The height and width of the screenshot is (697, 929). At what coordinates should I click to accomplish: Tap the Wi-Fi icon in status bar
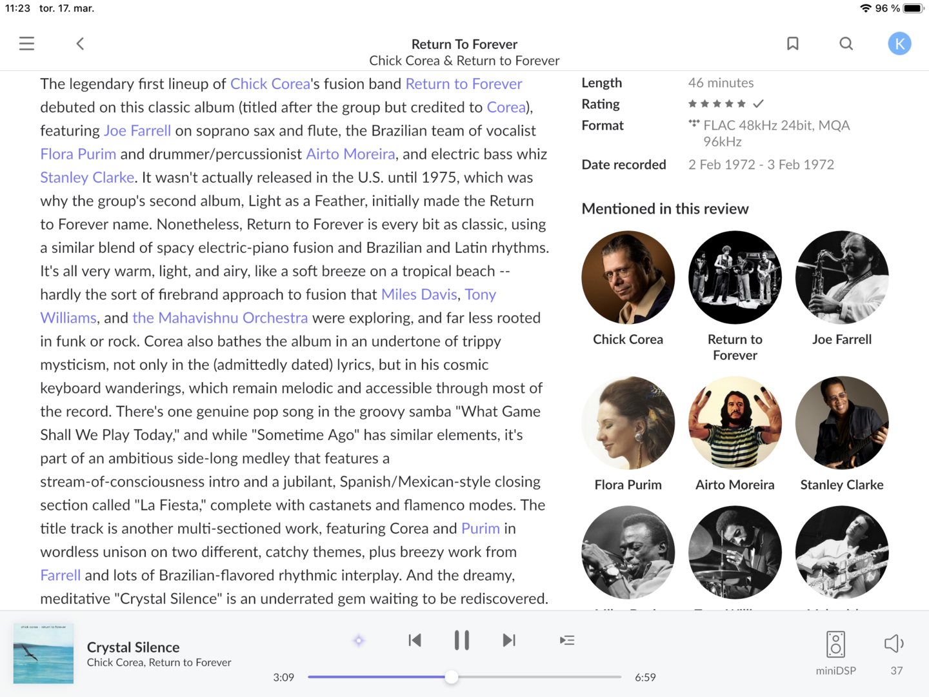(866, 8)
